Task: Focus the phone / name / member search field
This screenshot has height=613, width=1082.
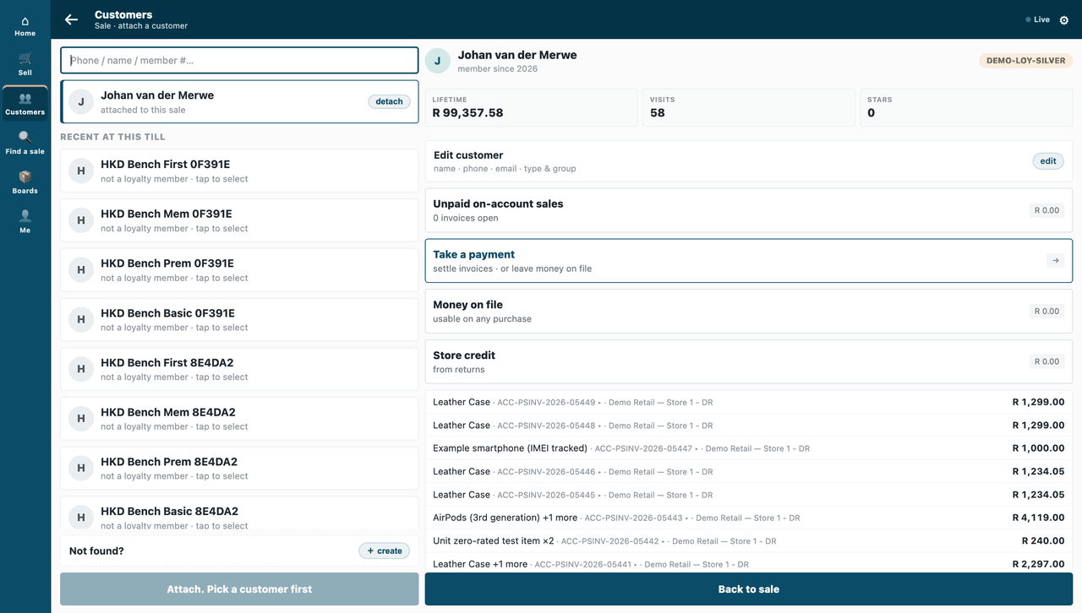Action: pyautogui.click(x=239, y=60)
